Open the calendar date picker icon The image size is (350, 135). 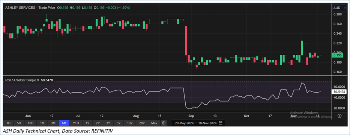tap(221, 123)
